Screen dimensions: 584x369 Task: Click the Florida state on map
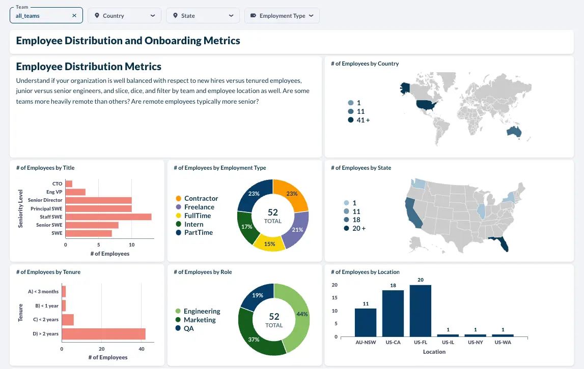[502, 242]
